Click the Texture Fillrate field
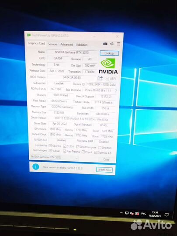The height and width of the screenshot is (236, 177). tap(103, 102)
